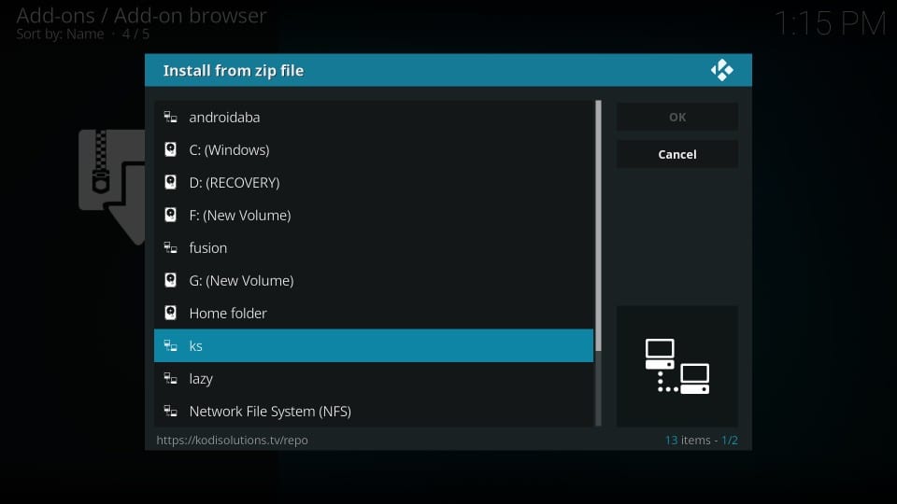
Task: Click the file list scrollbar
Action: pyautogui.click(x=598, y=226)
